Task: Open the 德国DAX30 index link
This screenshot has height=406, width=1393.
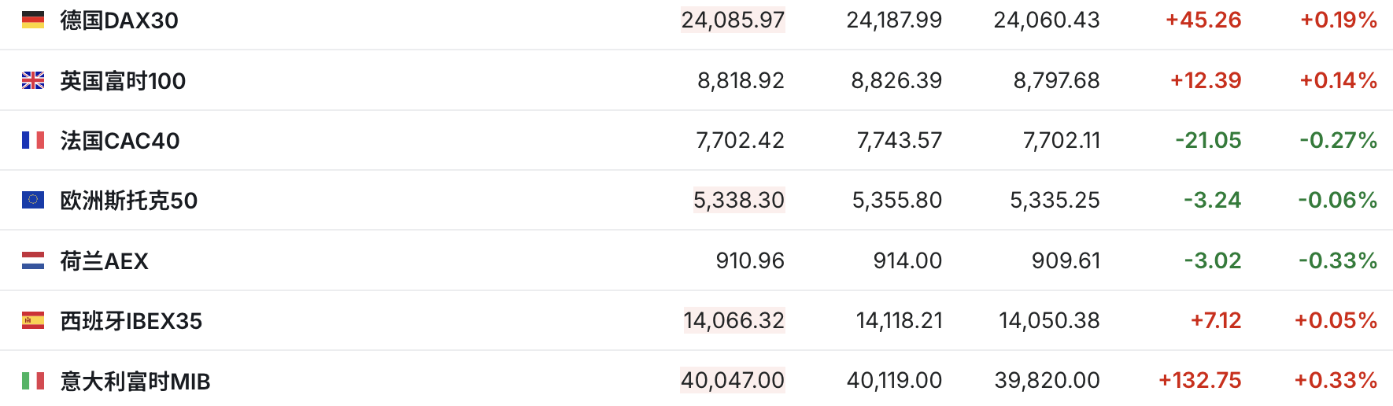Action: [120, 20]
